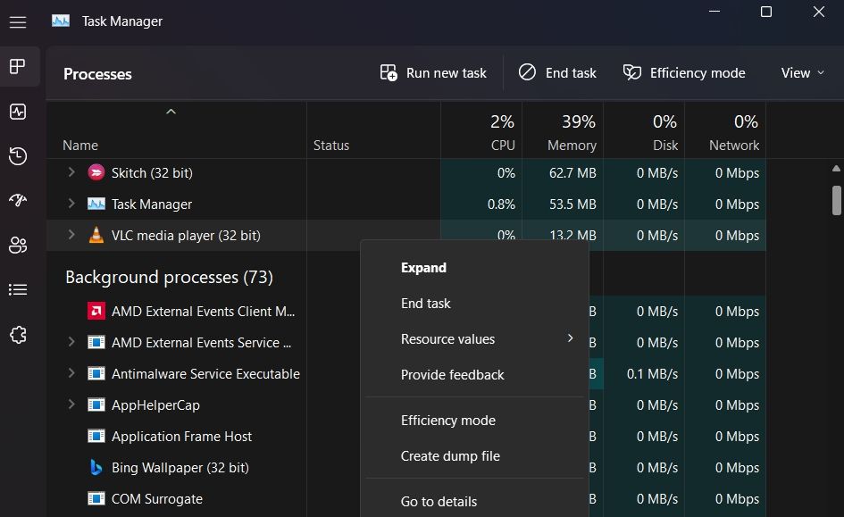Open the Processes page in sidebar
This screenshot has width=844, height=517.
(x=18, y=67)
